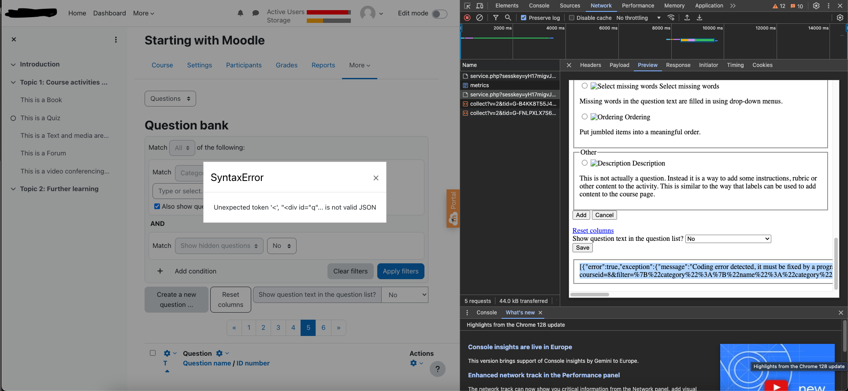Stop recording network log
The height and width of the screenshot is (391, 848).
(467, 18)
